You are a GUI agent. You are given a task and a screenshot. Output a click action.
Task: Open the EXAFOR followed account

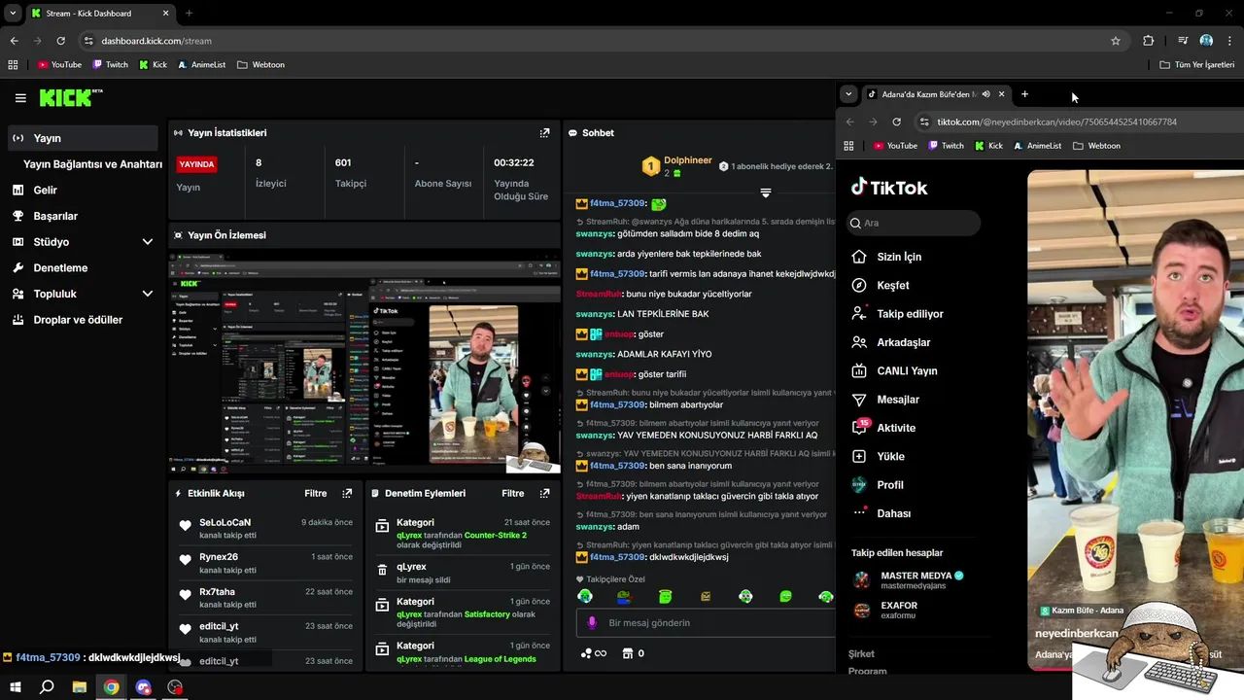pyautogui.click(x=885, y=610)
